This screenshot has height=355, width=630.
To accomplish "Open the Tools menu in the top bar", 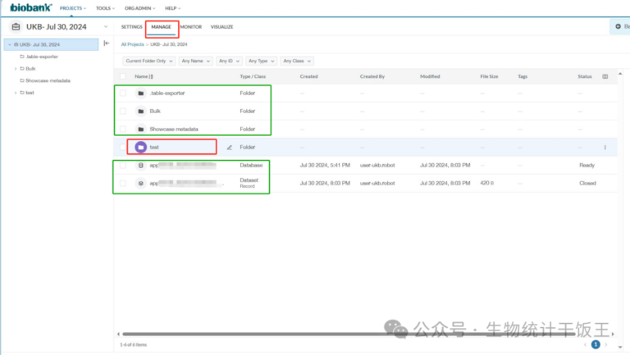I will coord(104,7).
